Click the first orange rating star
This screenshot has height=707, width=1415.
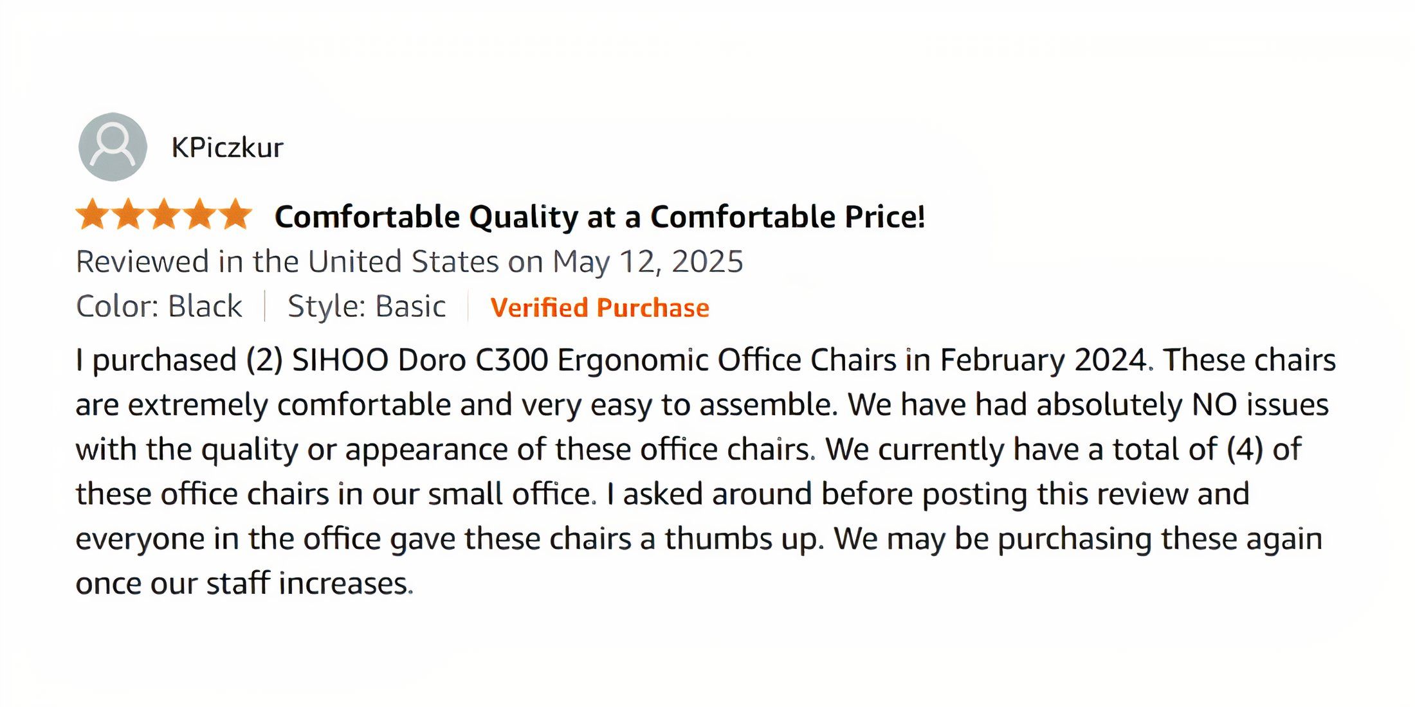93,215
